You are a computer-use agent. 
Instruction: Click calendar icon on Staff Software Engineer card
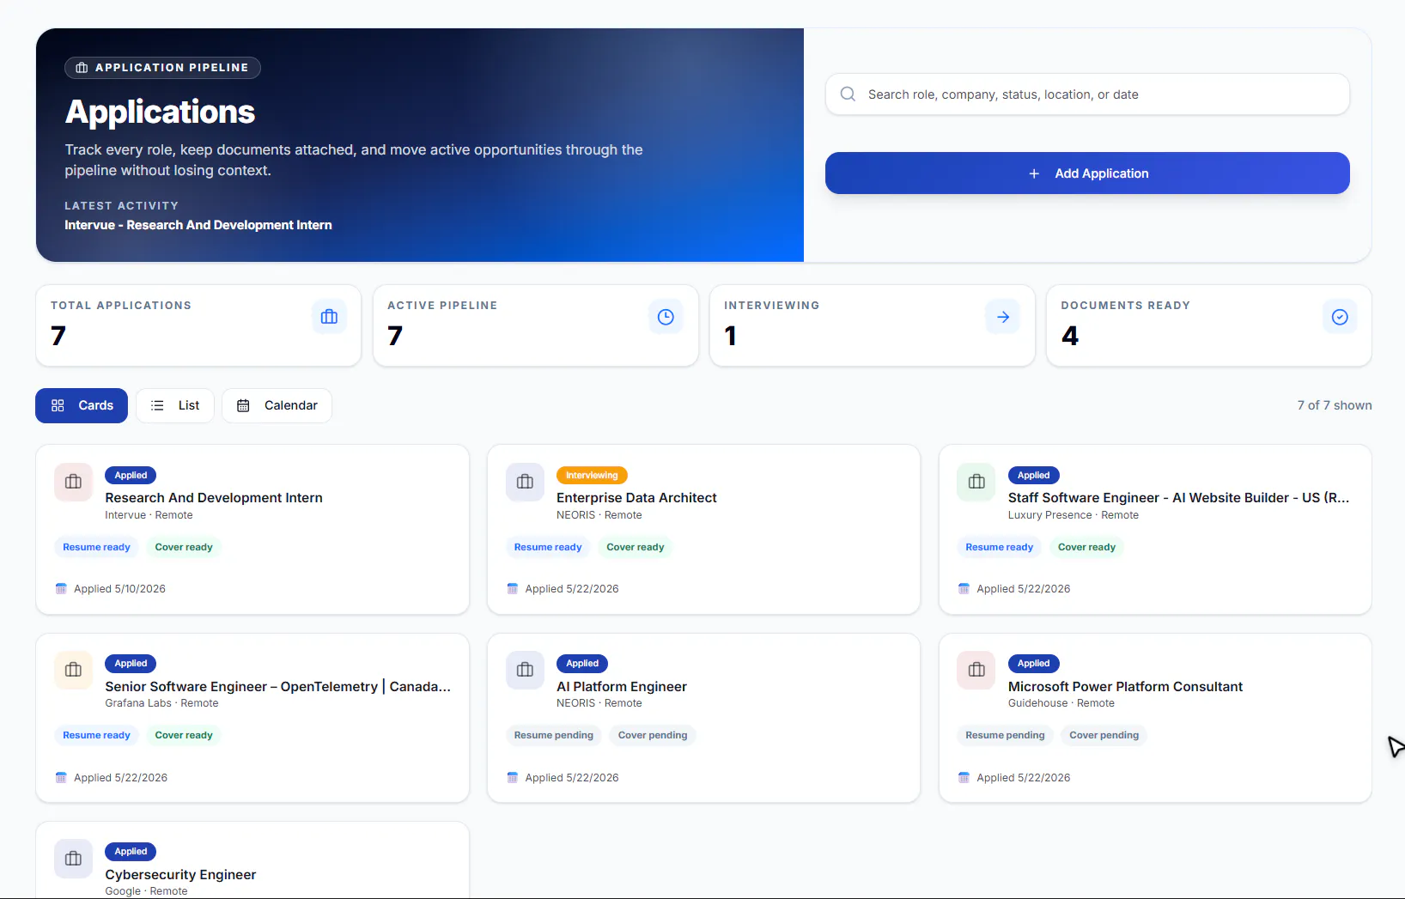click(964, 589)
